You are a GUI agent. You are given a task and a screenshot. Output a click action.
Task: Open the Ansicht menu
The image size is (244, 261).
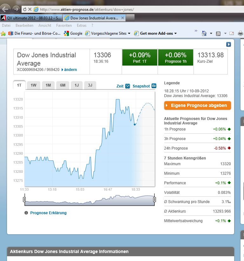45,25
